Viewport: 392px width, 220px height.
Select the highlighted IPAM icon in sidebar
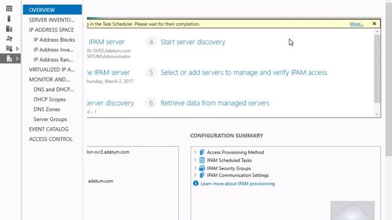(9, 59)
